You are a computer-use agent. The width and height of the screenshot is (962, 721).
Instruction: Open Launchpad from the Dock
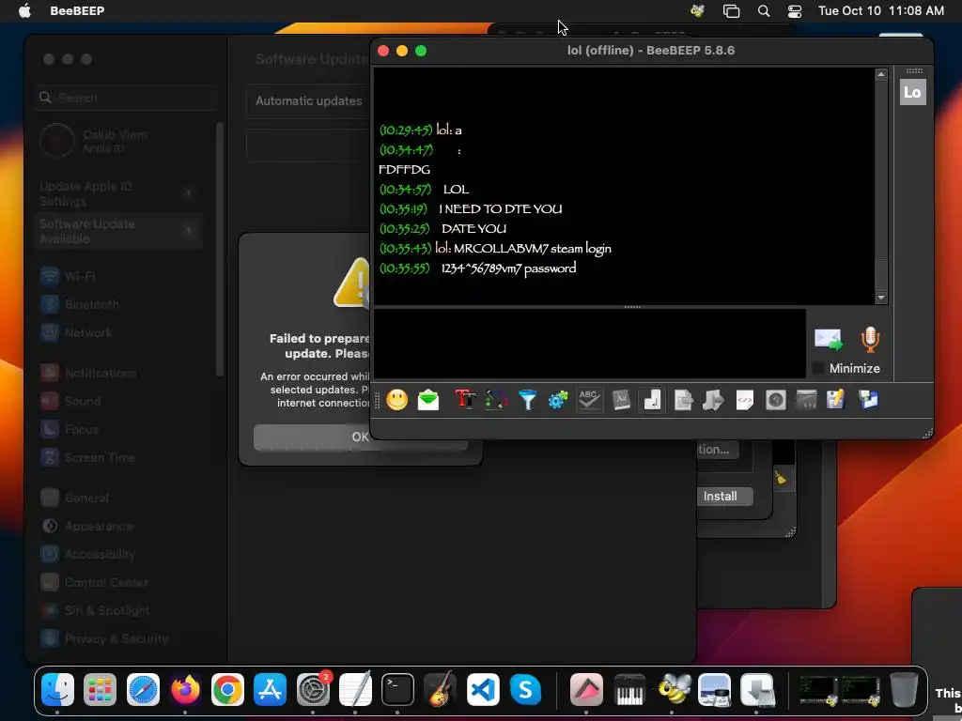pos(100,690)
